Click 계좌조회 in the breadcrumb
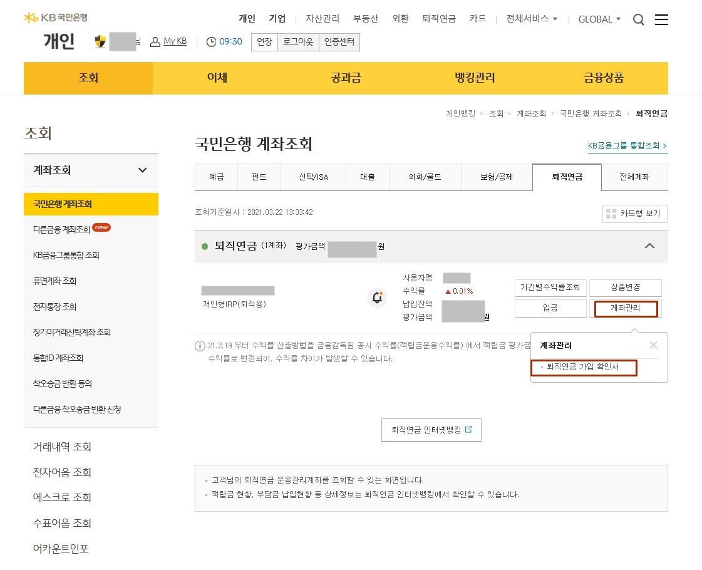 (532, 114)
